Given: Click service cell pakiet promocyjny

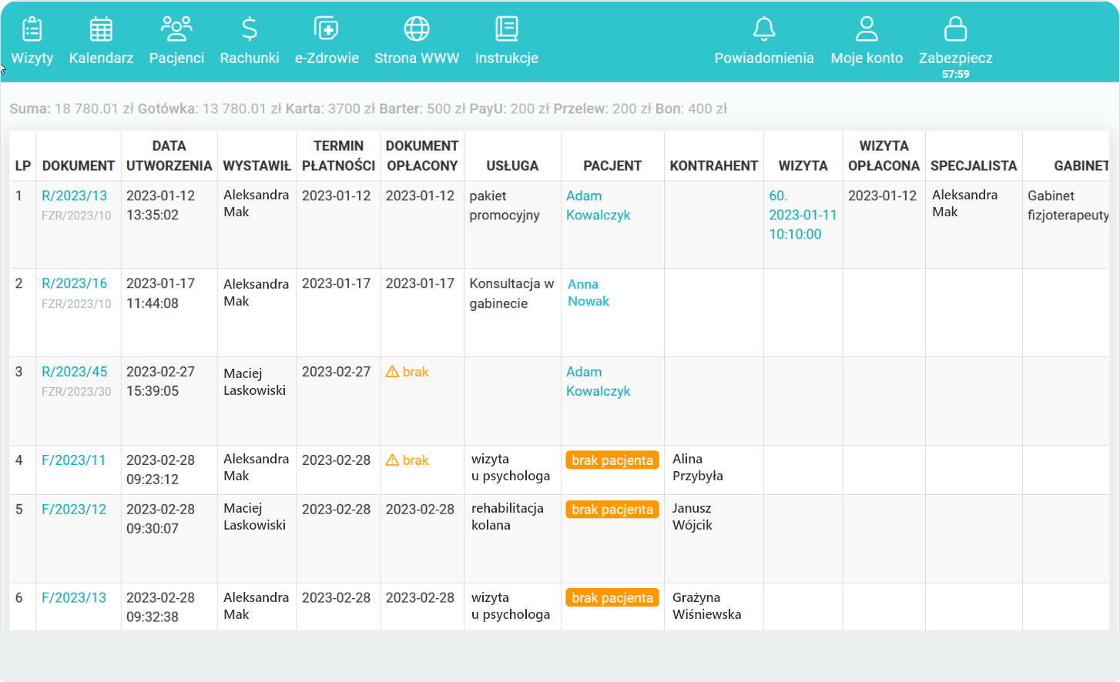Looking at the screenshot, I should tap(505, 206).
